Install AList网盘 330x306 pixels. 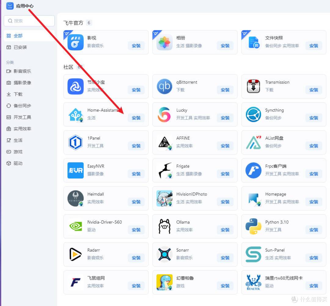(x=313, y=146)
